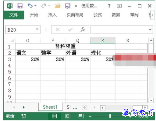Open a file using the folder icon
The image size is (156, 121).
coord(58,6)
